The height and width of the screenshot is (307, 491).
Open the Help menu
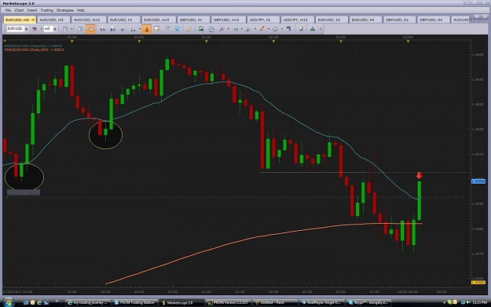tap(80, 10)
